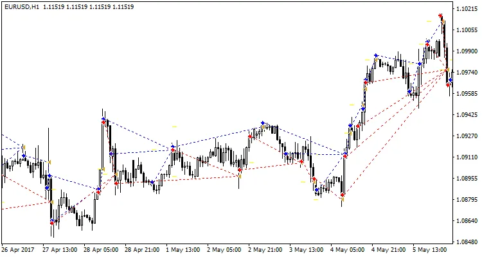This screenshot has width=482, height=257.
Task: Click the red marker at the highest price peak
Action: 441,15
